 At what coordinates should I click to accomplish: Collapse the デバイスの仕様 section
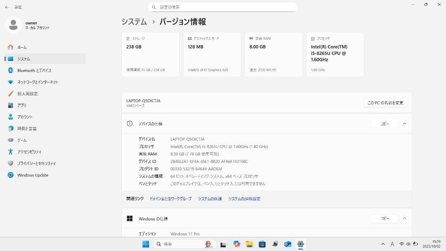(405, 123)
